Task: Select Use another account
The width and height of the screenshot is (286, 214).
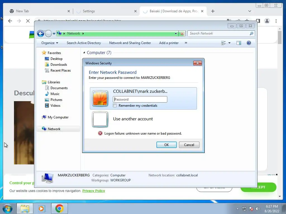Action: pos(133,119)
